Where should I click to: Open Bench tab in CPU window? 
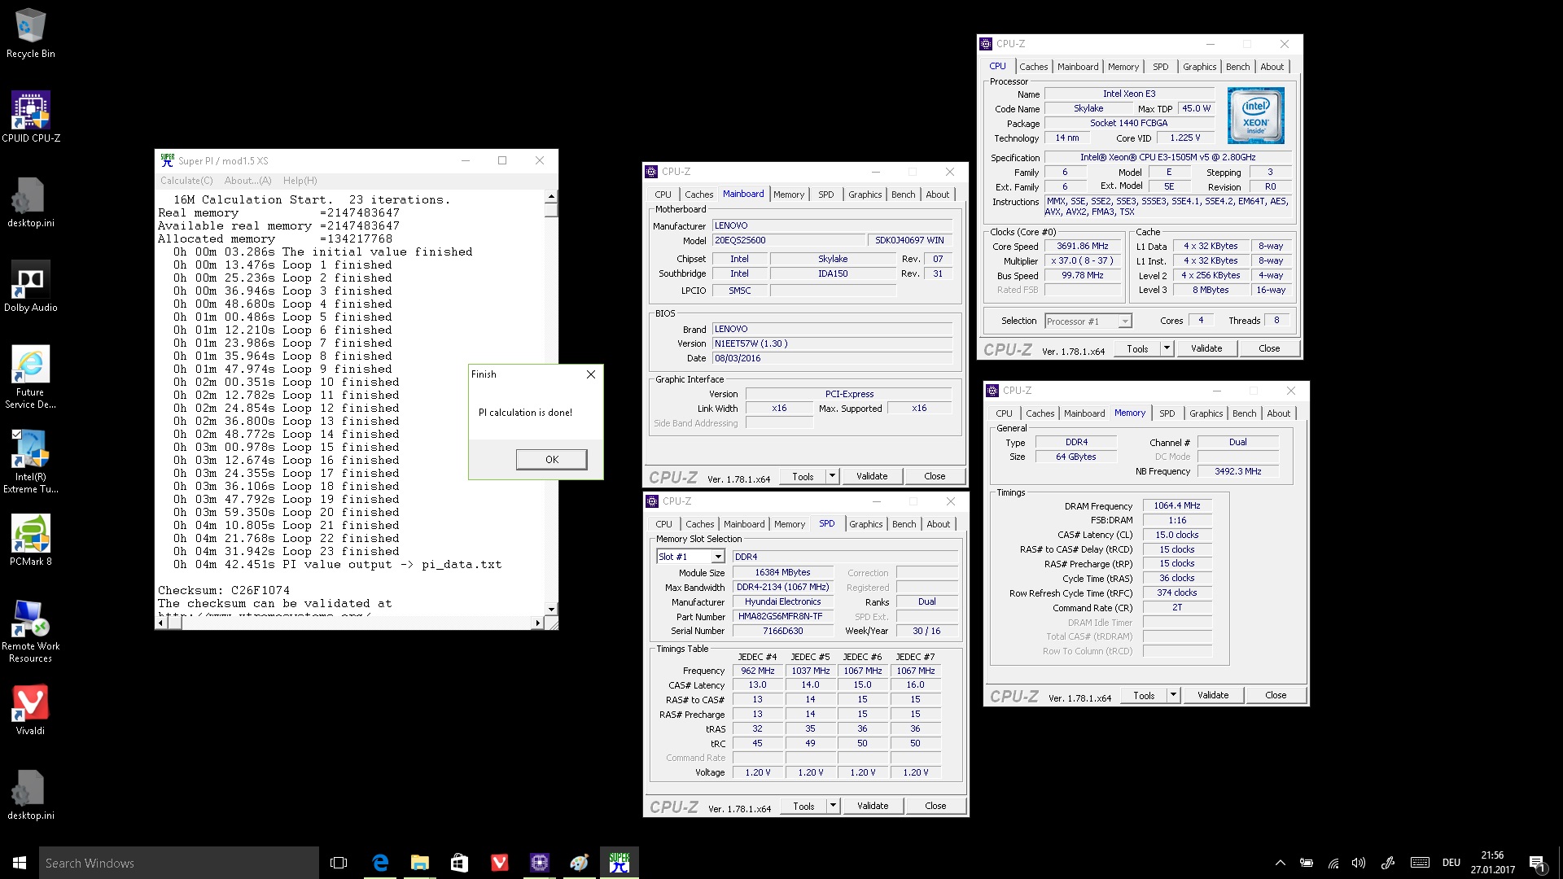click(1237, 67)
